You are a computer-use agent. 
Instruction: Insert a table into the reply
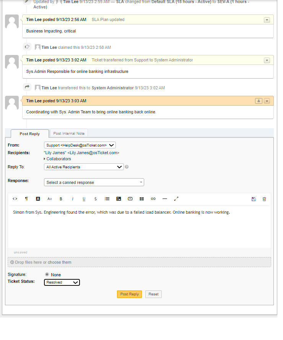click(141, 198)
